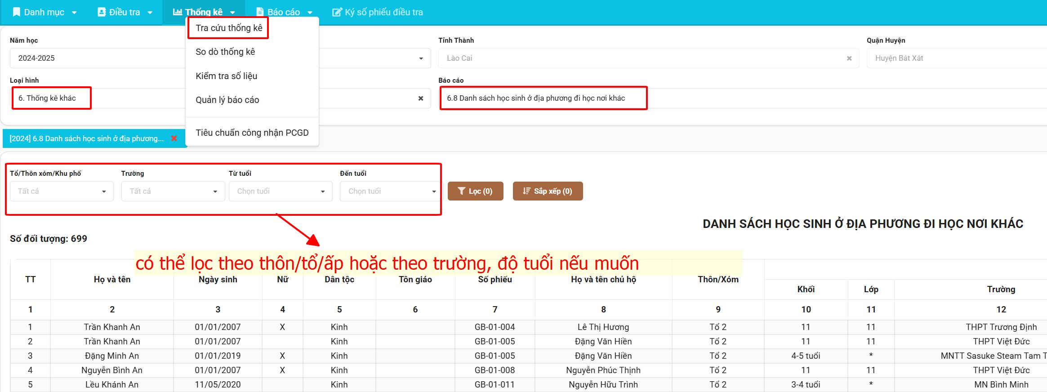Close the 6.8 Danh sách report tab

174,138
